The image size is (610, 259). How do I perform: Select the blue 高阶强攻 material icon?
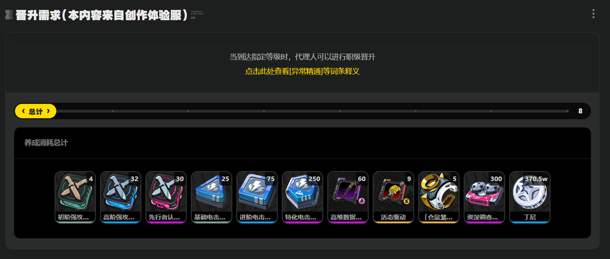click(121, 197)
